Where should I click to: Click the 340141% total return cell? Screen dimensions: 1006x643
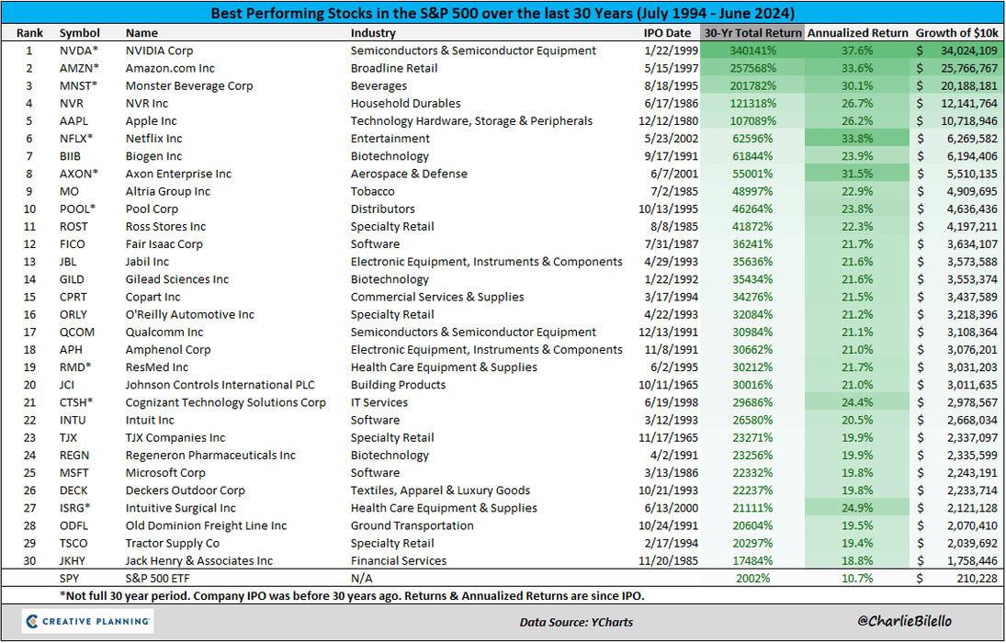click(x=752, y=51)
